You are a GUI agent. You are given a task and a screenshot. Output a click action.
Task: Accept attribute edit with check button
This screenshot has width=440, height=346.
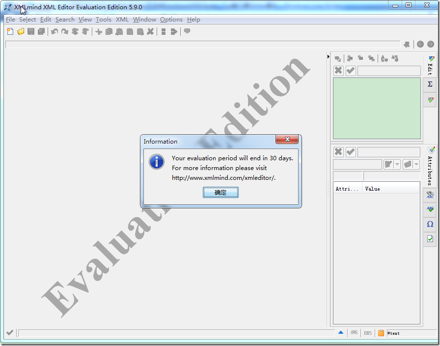coord(351,152)
